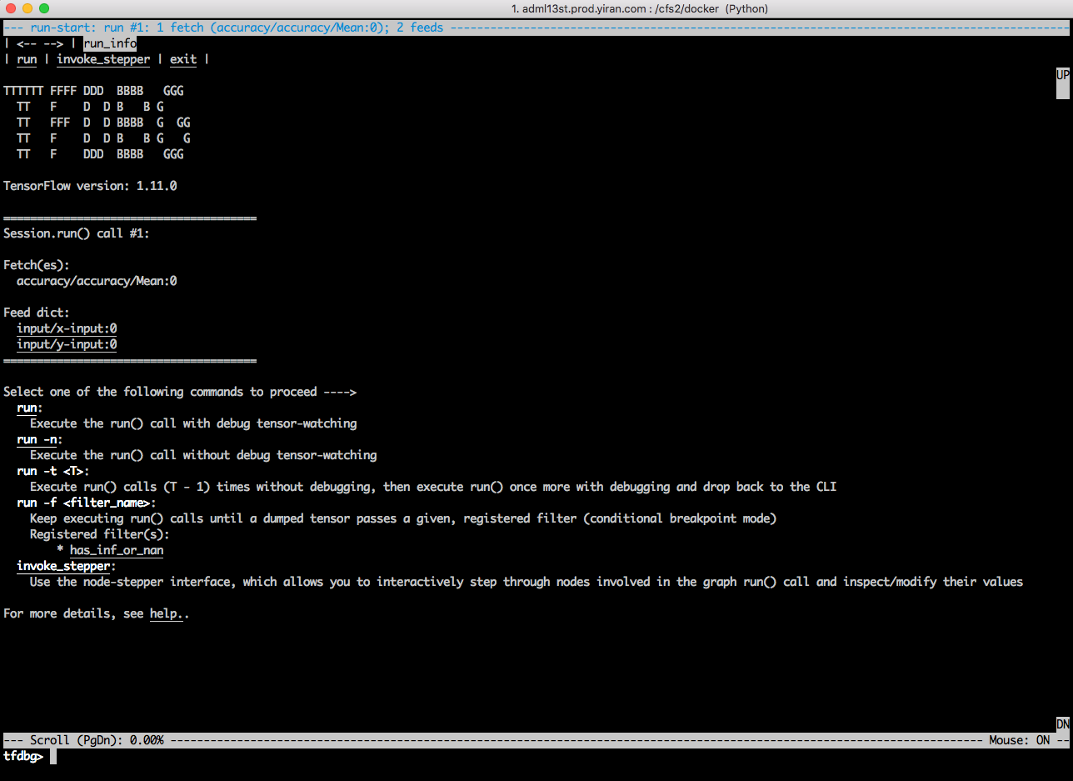
Task: Click the run_info tab in the top navigation
Action: (110, 43)
